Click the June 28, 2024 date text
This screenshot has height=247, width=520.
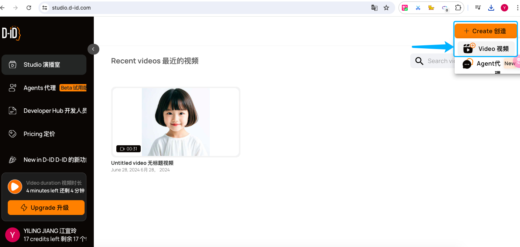click(140, 170)
